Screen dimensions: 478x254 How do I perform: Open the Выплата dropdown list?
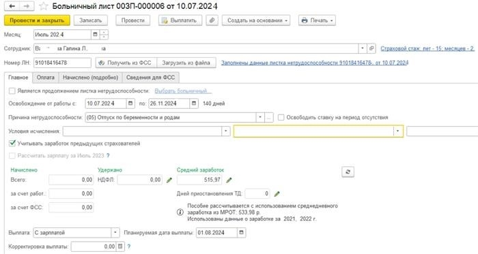[x=115, y=232]
